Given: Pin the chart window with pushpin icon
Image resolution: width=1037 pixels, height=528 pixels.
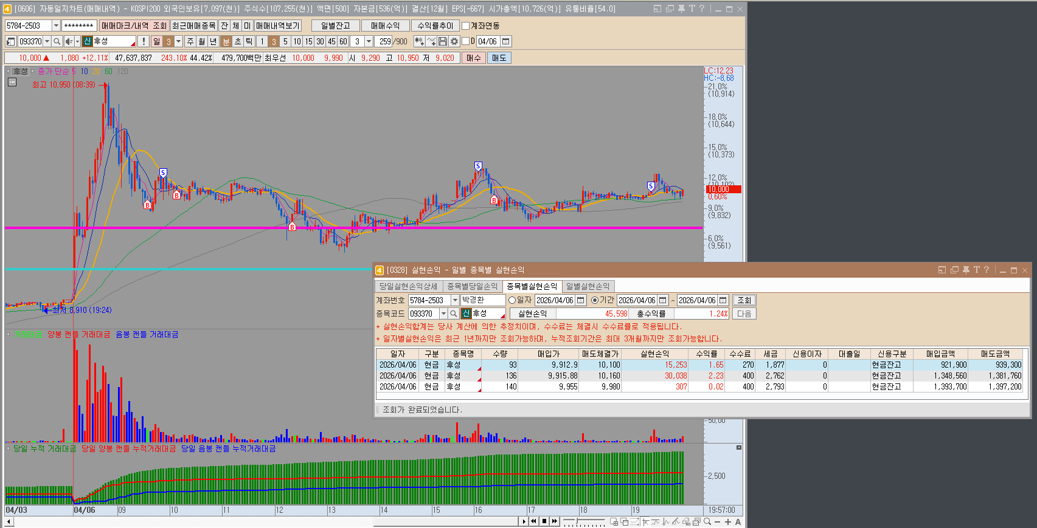Looking at the screenshot, I should tap(681, 9).
